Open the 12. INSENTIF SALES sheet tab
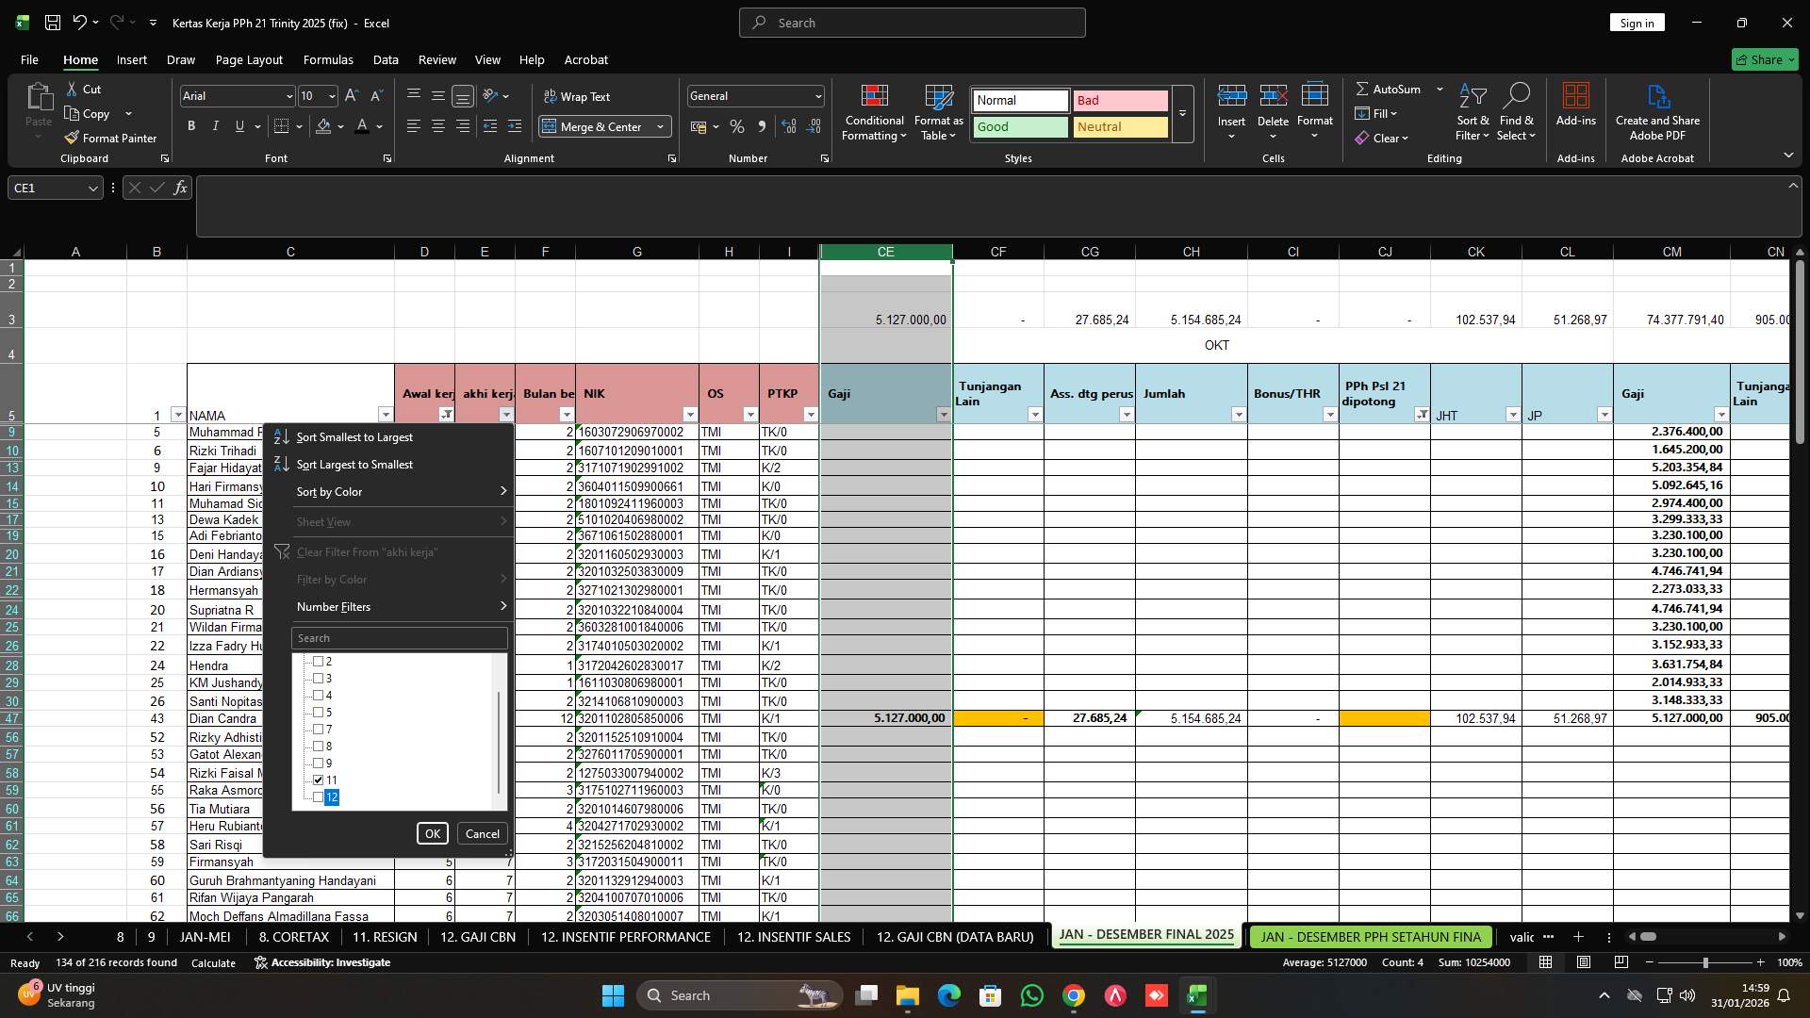1810x1018 pixels. coord(793,937)
